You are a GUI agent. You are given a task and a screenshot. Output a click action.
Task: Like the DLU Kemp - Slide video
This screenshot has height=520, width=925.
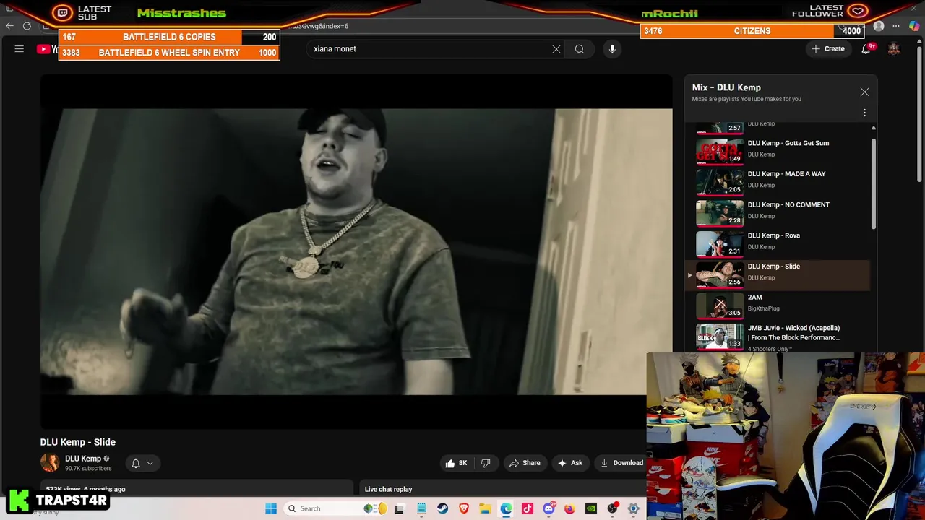[456, 463]
